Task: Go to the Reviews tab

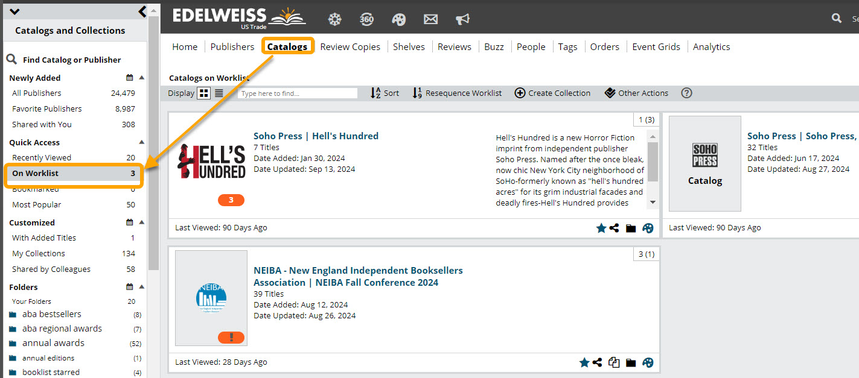Action: [x=455, y=46]
